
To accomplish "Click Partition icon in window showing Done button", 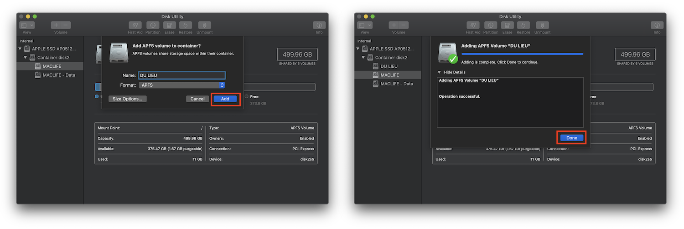I will pos(491,25).
